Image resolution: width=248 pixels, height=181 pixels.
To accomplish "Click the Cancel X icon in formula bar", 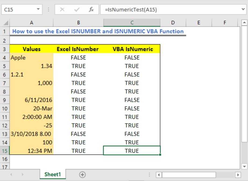I will click(x=62, y=9).
